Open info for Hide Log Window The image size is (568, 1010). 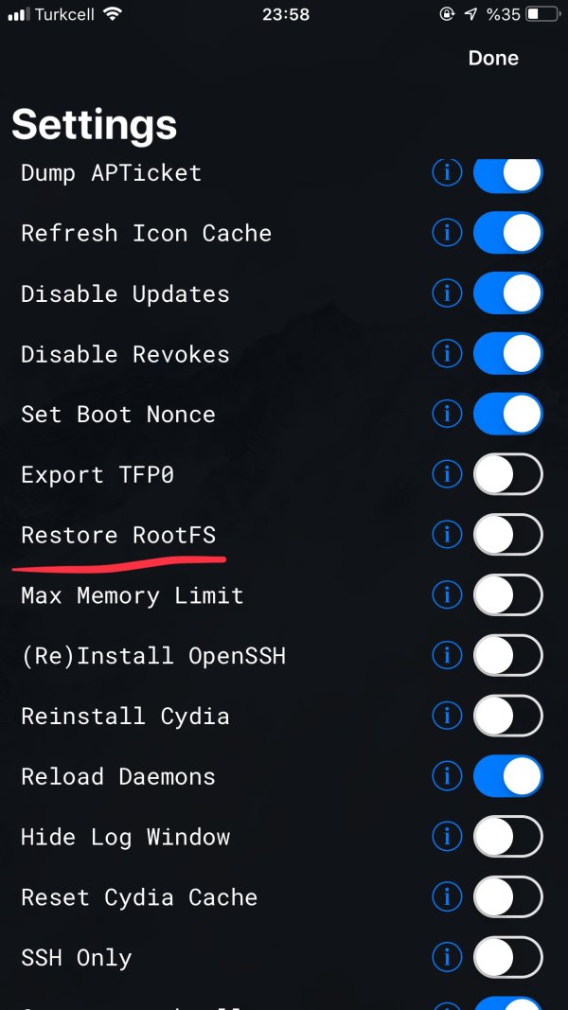tap(446, 837)
